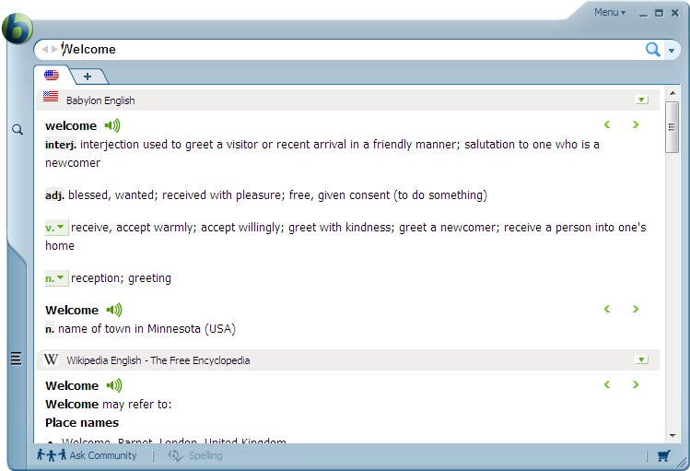Click the interj. part-of-speech label

pyautogui.click(x=61, y=145)
